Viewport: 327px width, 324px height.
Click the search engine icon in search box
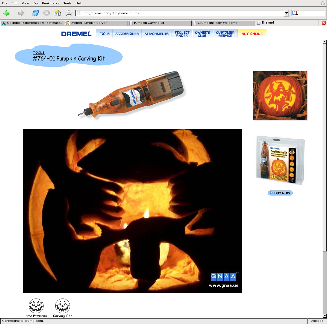[295, 13]
